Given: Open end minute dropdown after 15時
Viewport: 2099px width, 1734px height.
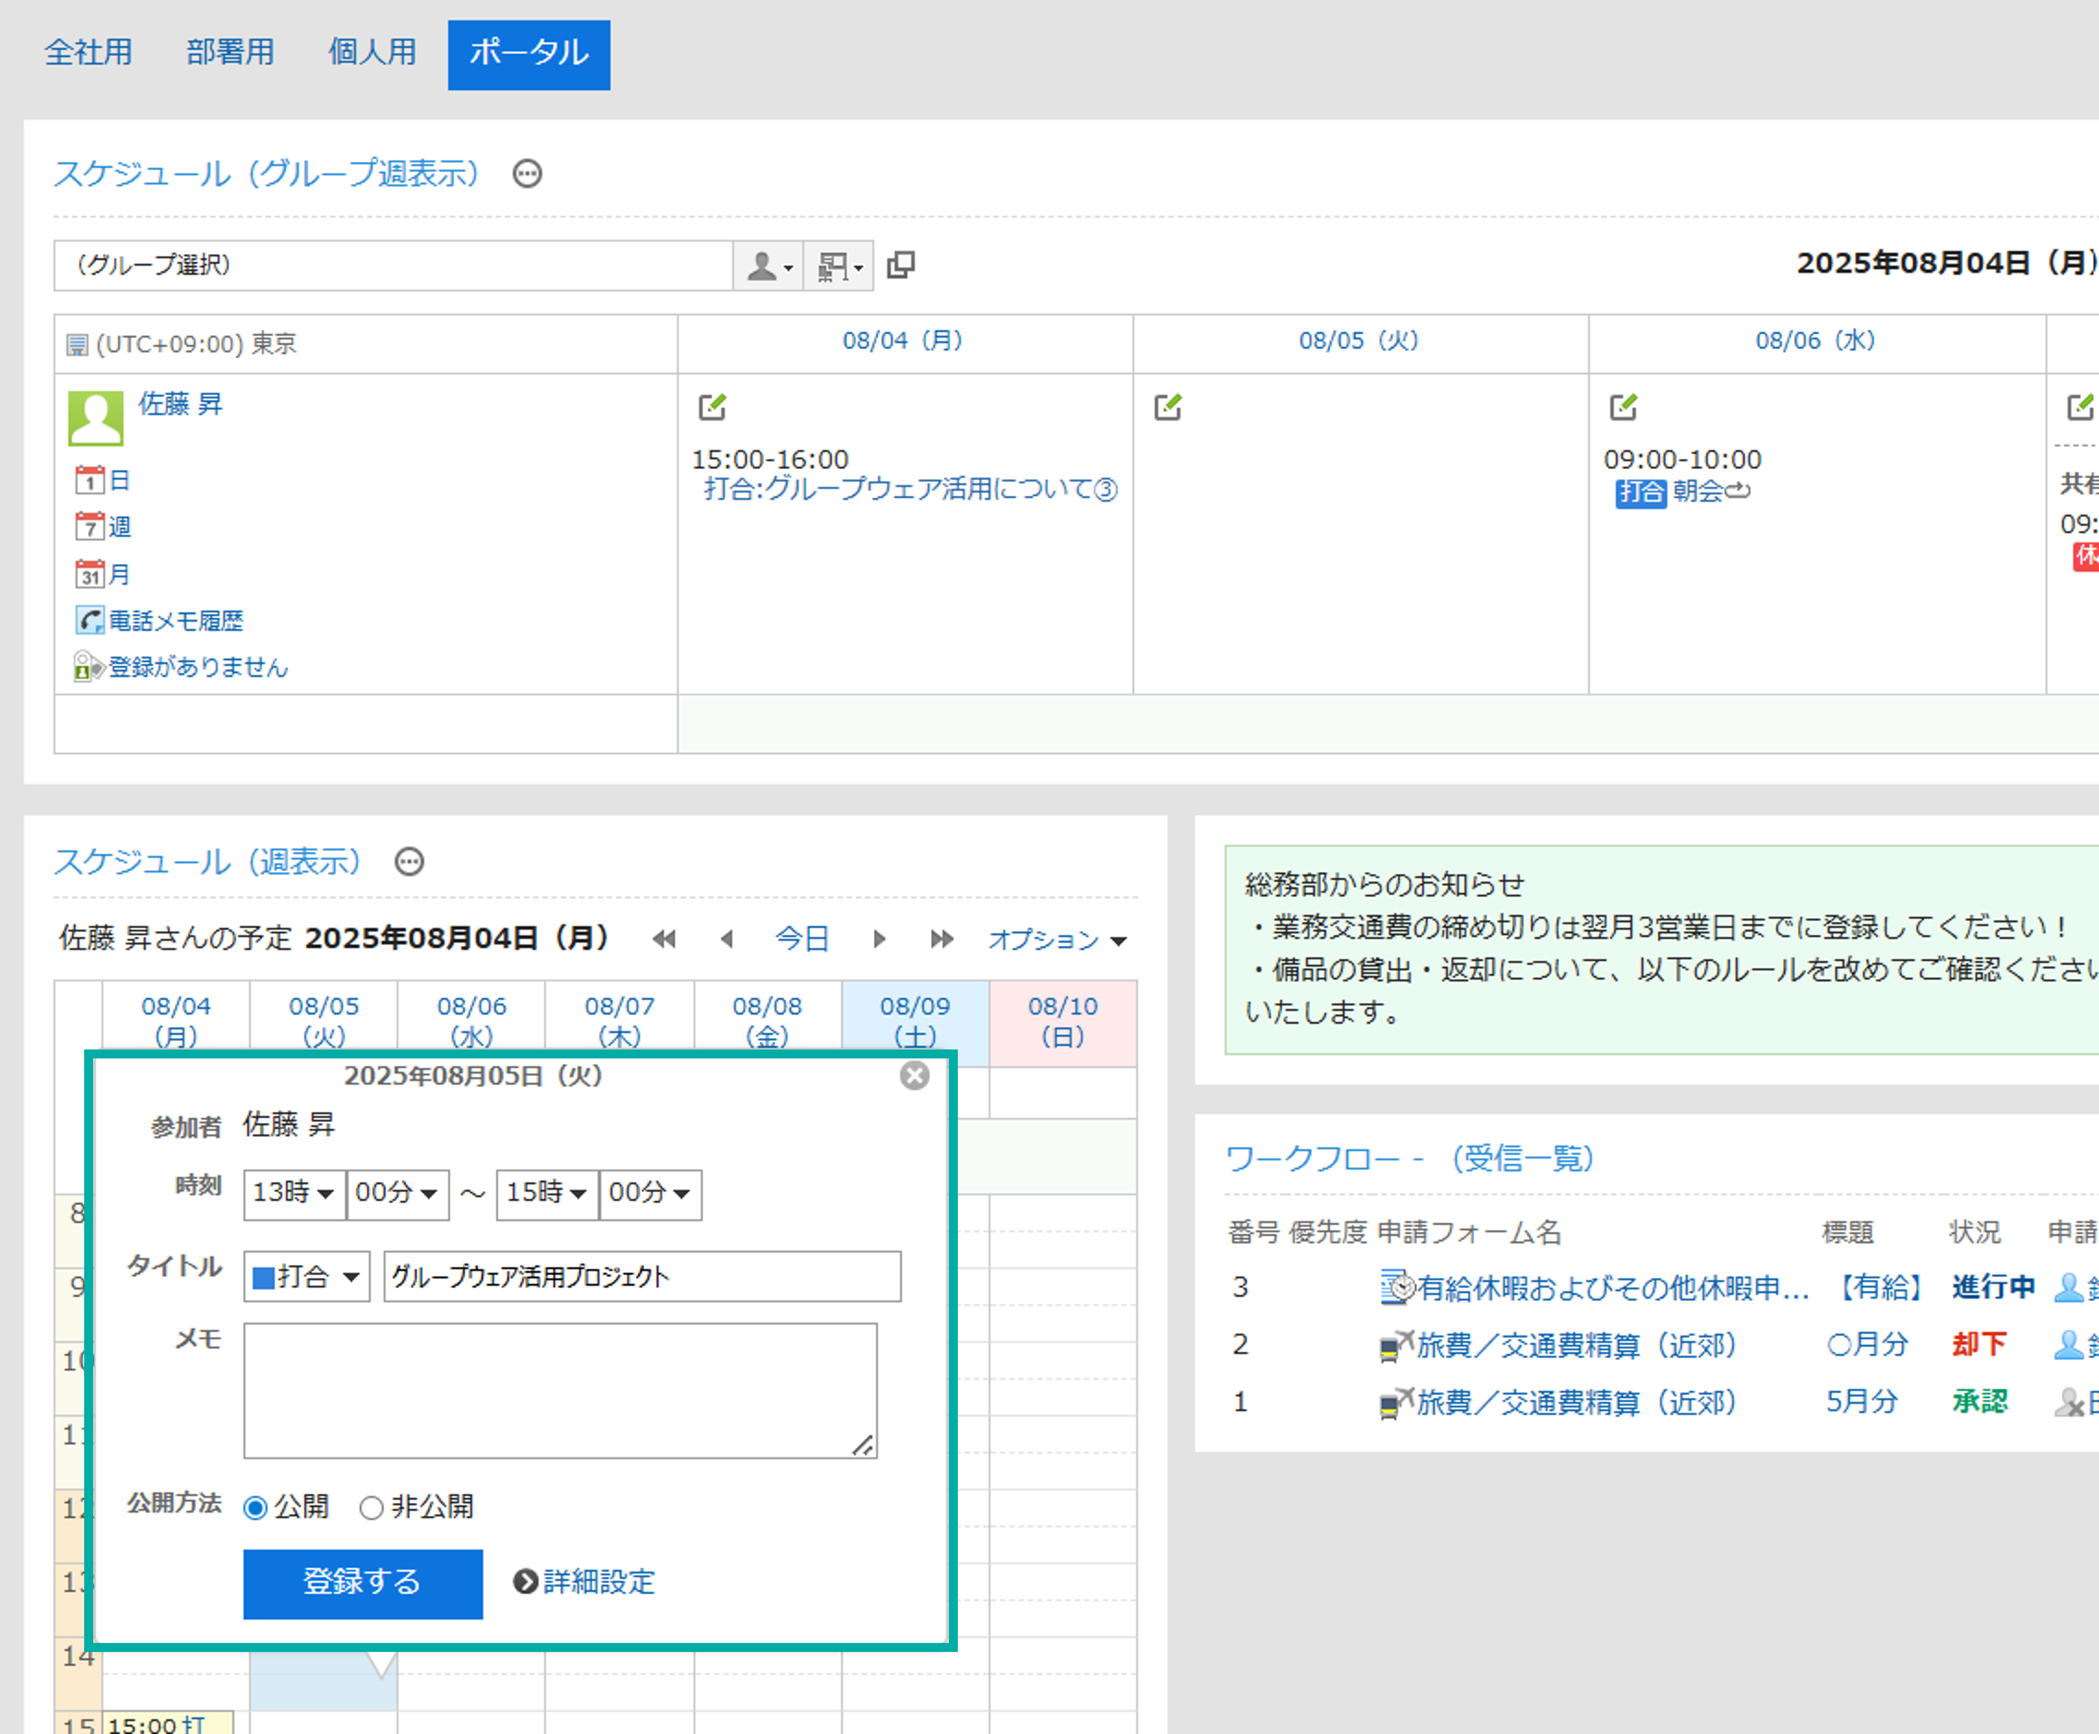Looking at the screenshot, I should point(650,1195).
